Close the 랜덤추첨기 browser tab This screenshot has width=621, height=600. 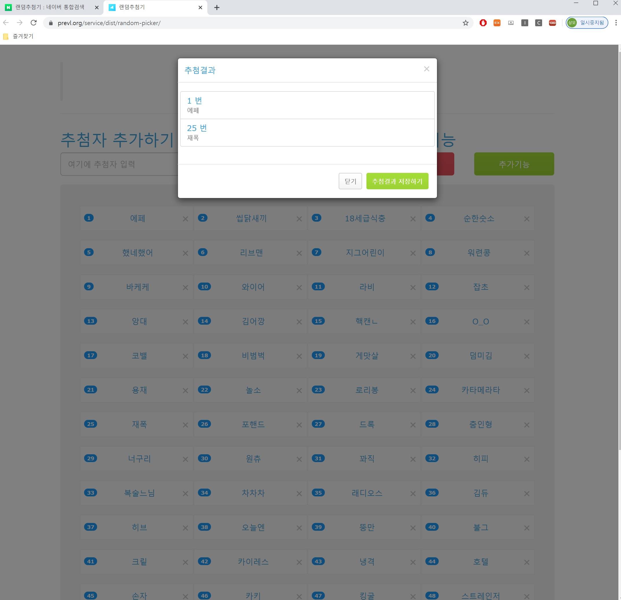(200, 7)
